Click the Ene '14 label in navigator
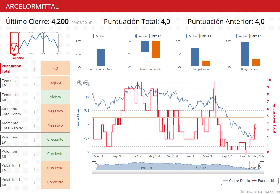 pyautogui.click(x=147, y=168)
